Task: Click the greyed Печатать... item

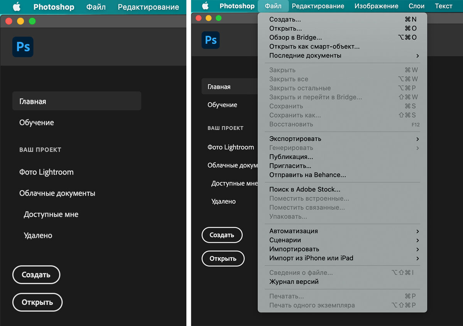Action: click(x=343, y=296)
